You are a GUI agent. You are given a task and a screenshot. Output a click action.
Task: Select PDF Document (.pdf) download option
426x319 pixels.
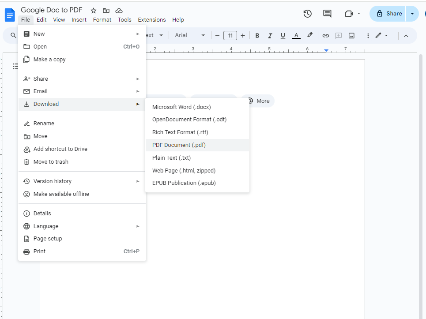(179, 145)
